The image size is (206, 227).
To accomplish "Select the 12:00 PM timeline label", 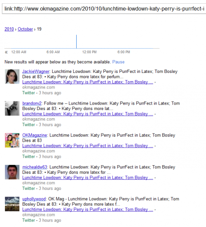I will [89, 52].
